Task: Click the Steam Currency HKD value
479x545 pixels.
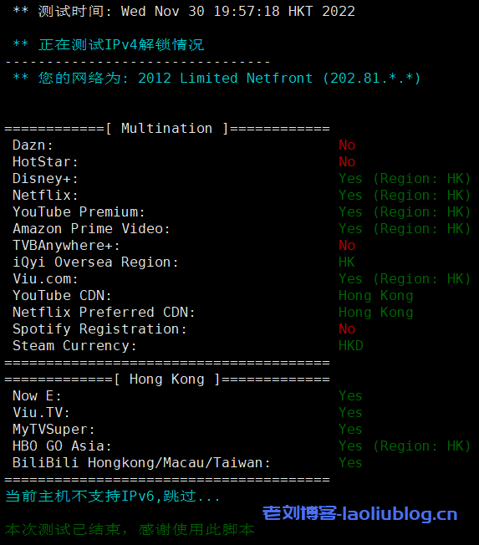Action: (351, 346)
